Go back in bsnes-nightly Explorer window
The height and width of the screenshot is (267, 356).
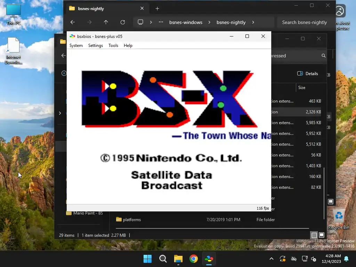[x=73, y=22]
